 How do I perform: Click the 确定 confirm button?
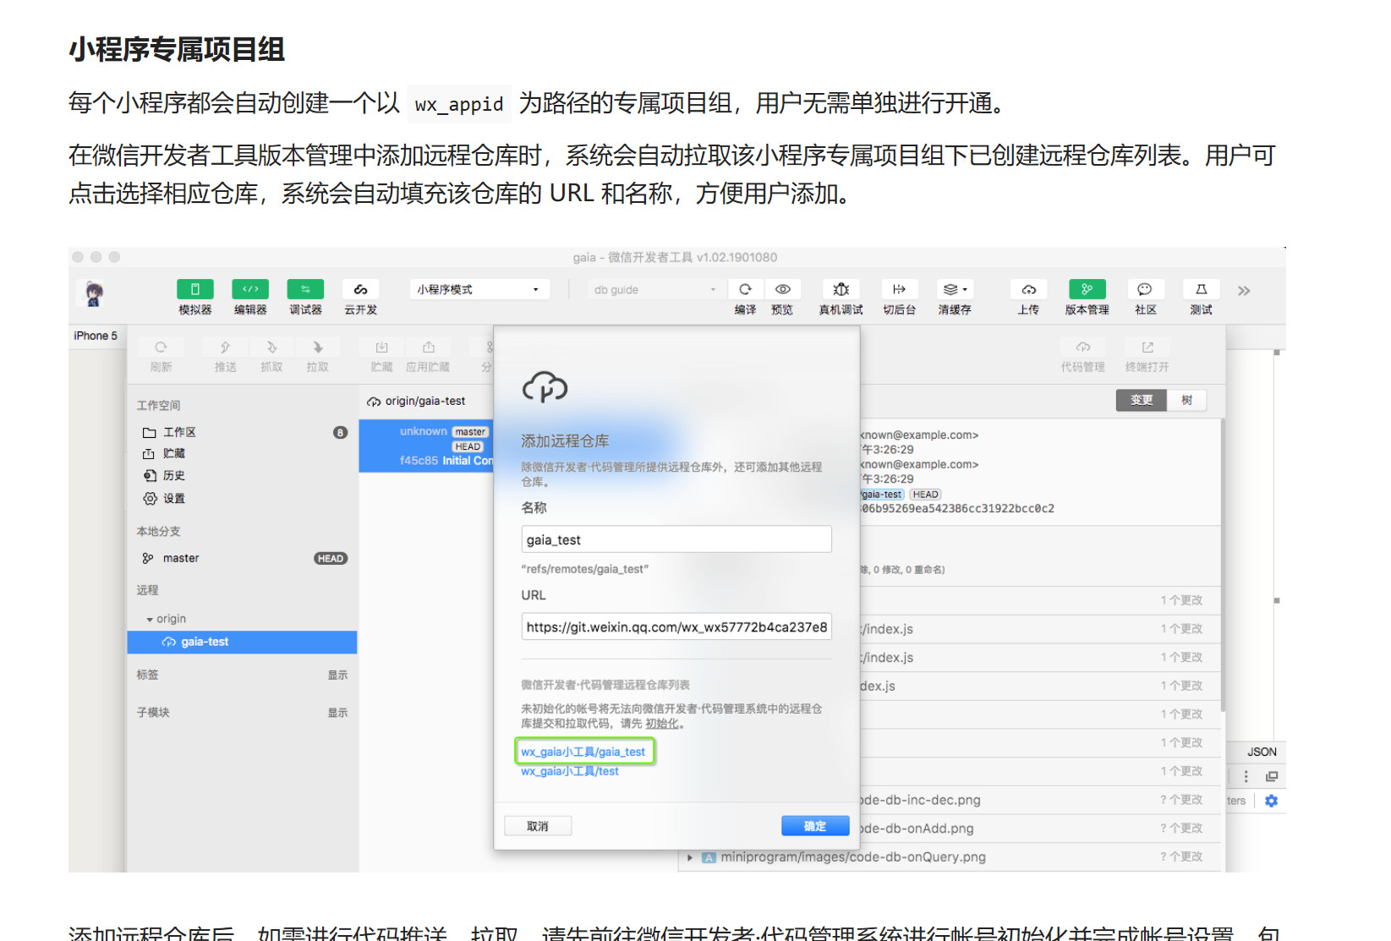(815, 826)
